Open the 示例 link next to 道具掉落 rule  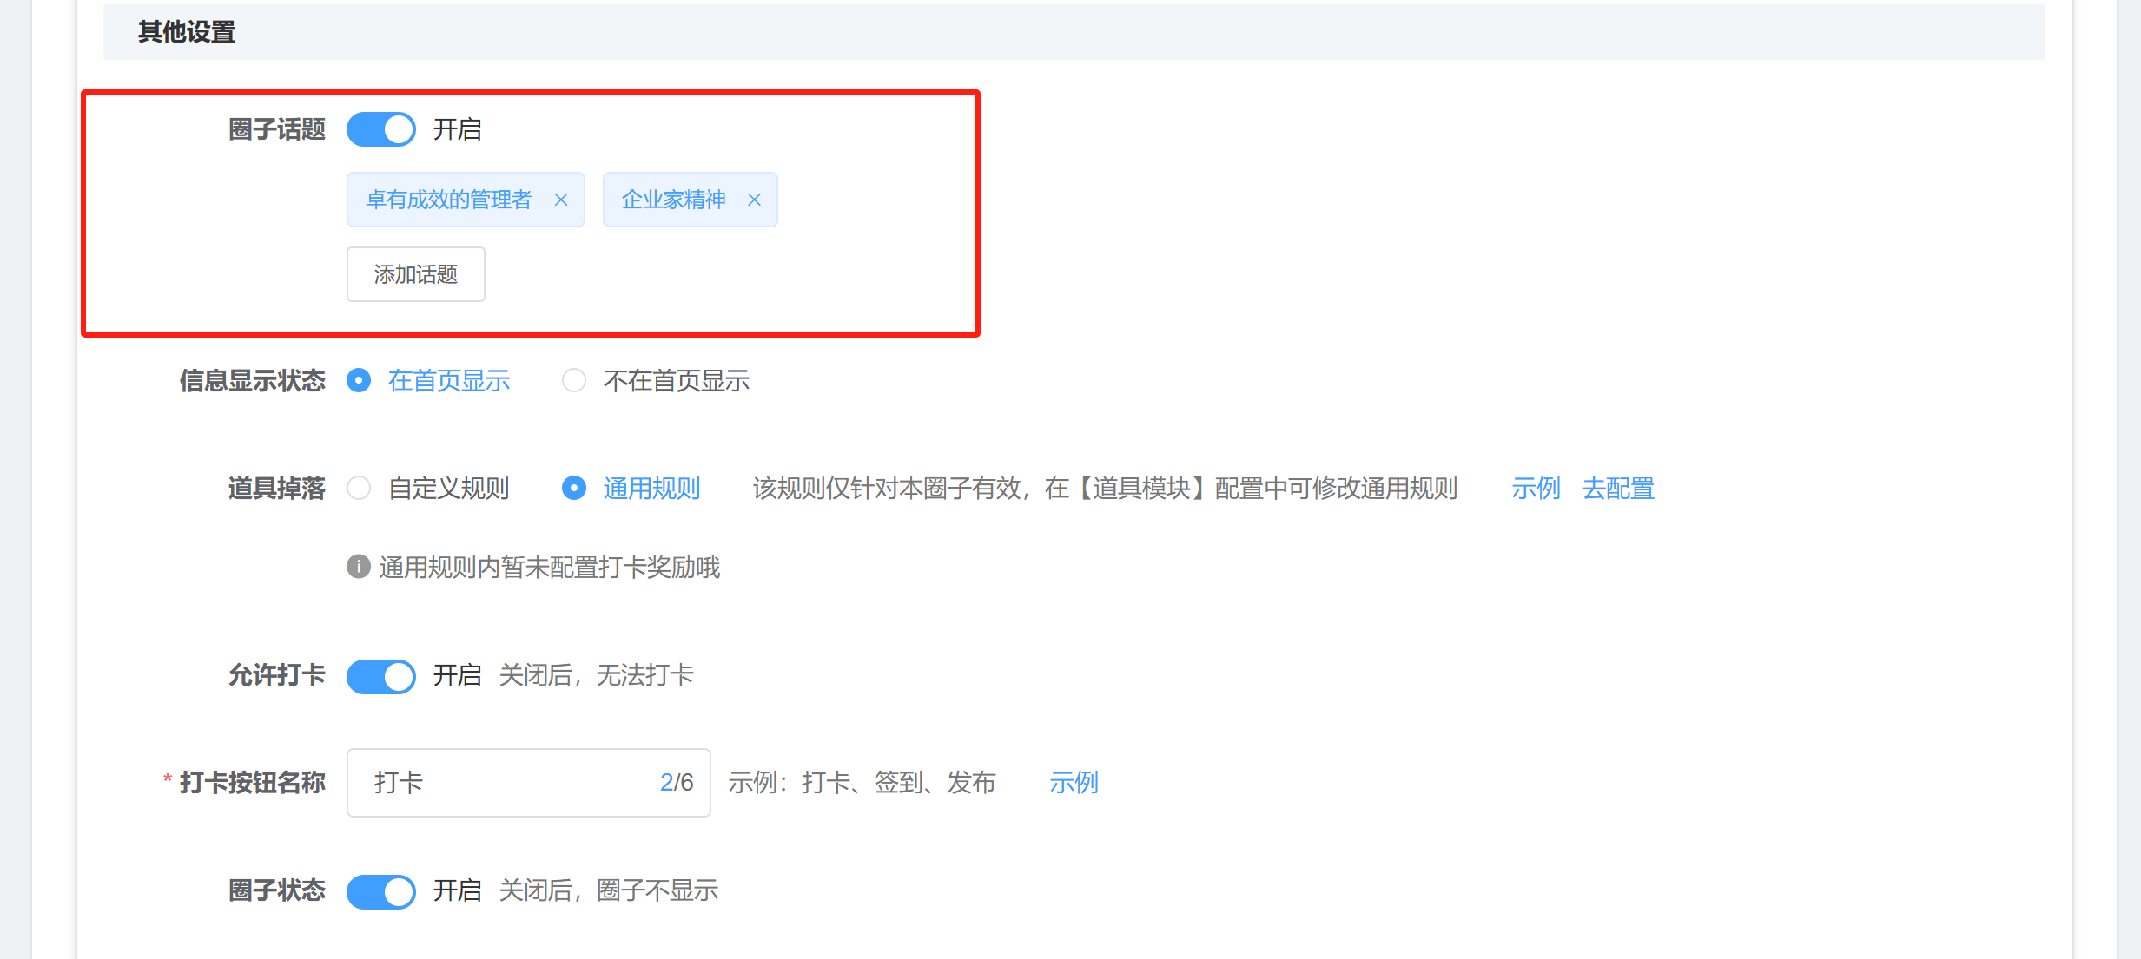(1536, 489)
